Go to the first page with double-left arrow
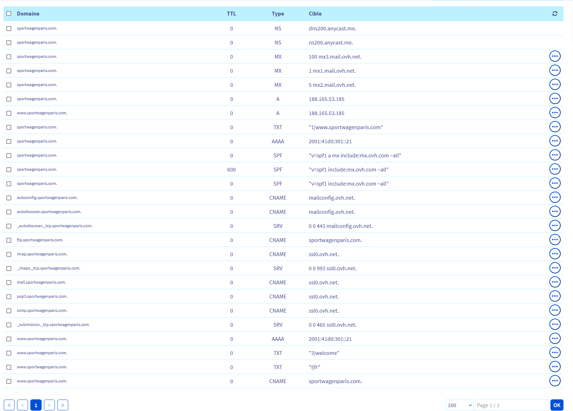Screen dimensions: 573x411 coord(9,405)
